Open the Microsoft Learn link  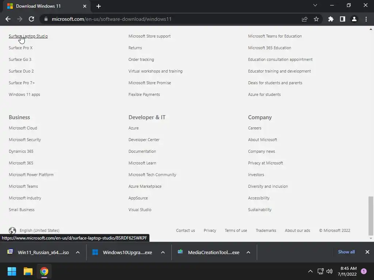pyautogui.click(x=142, y=163)
